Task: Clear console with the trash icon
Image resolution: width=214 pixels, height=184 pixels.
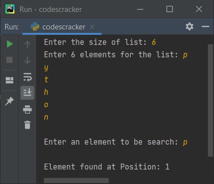Action: coord(27,125)
